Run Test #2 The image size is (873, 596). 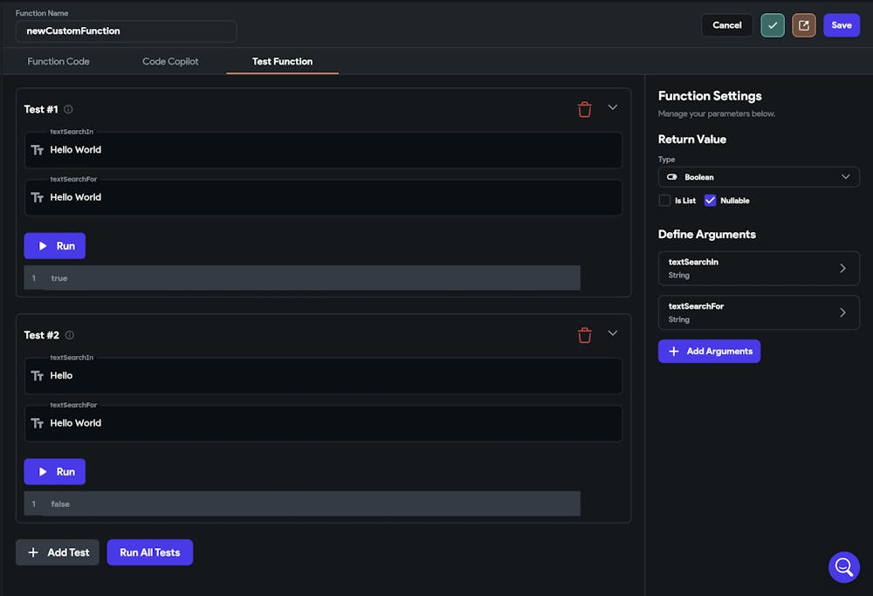(54, 471)
